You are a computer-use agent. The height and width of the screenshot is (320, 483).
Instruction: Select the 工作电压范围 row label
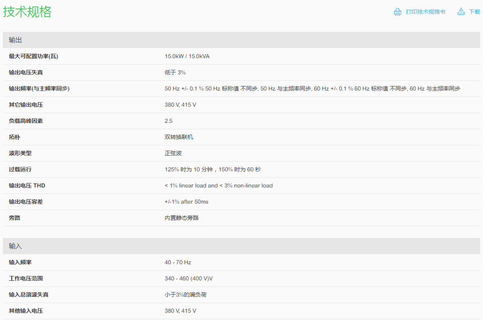coord(26,278)
